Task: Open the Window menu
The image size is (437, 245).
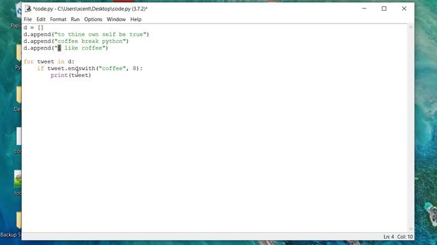Action: [x=116, y=20]
